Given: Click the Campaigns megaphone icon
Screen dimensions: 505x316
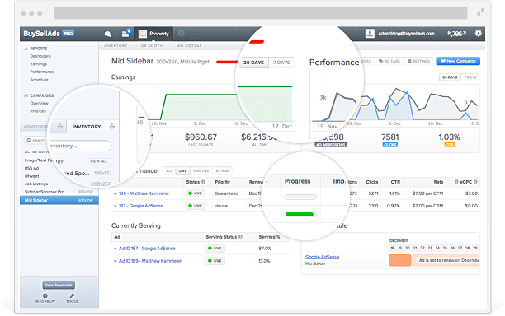Looking at the screenshot, I should (26, 95).
